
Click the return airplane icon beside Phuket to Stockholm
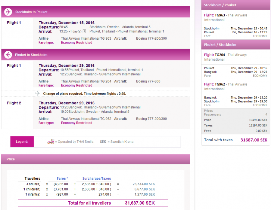pos(8,55)
